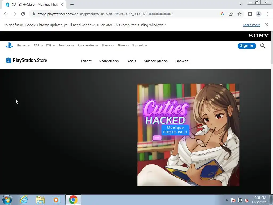The height and width of the screenshot is (205, 273).
Task: Open the tab search chevron
Action: (241, 5)
